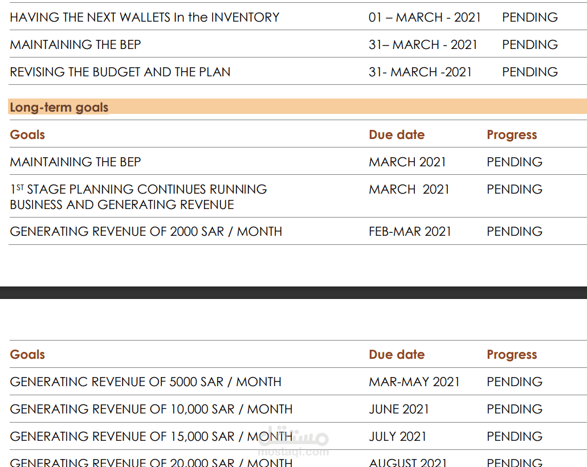This screenshot has width=587, height=467.
Task: Click the 'FEB-MAR 2021' due date
Action: tap(410, 232)
